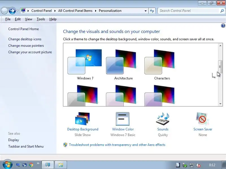Open the Display link under See also
This screenshot has height=169, width=226.
point(14,140)
